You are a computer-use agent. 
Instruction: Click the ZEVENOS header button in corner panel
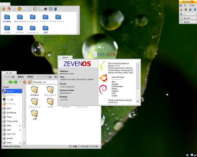(x=188, y=2)
